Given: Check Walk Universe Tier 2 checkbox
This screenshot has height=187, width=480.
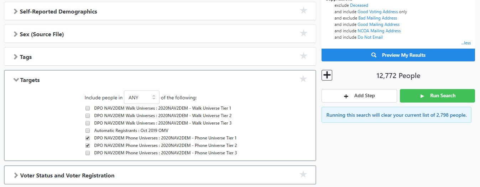Looking at the screenshot, I should (88, 115).
